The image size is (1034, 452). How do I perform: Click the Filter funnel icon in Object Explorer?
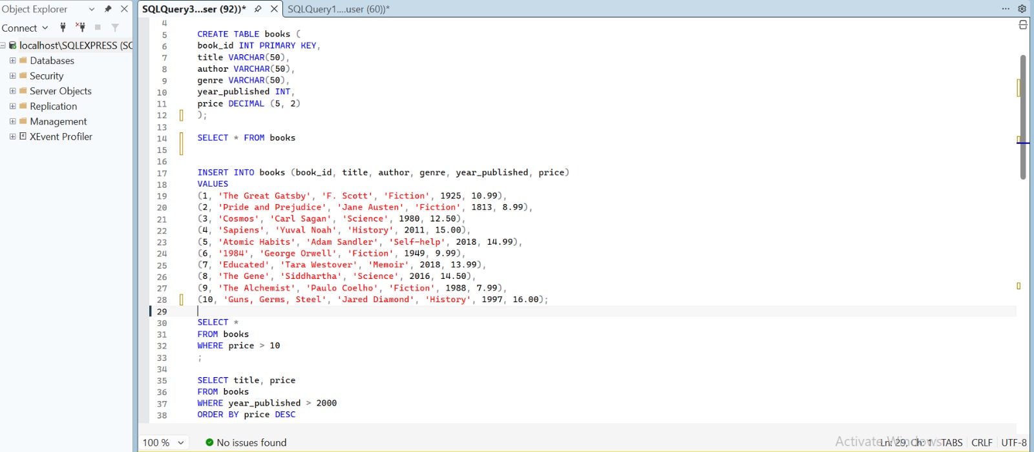click(115, 27)
